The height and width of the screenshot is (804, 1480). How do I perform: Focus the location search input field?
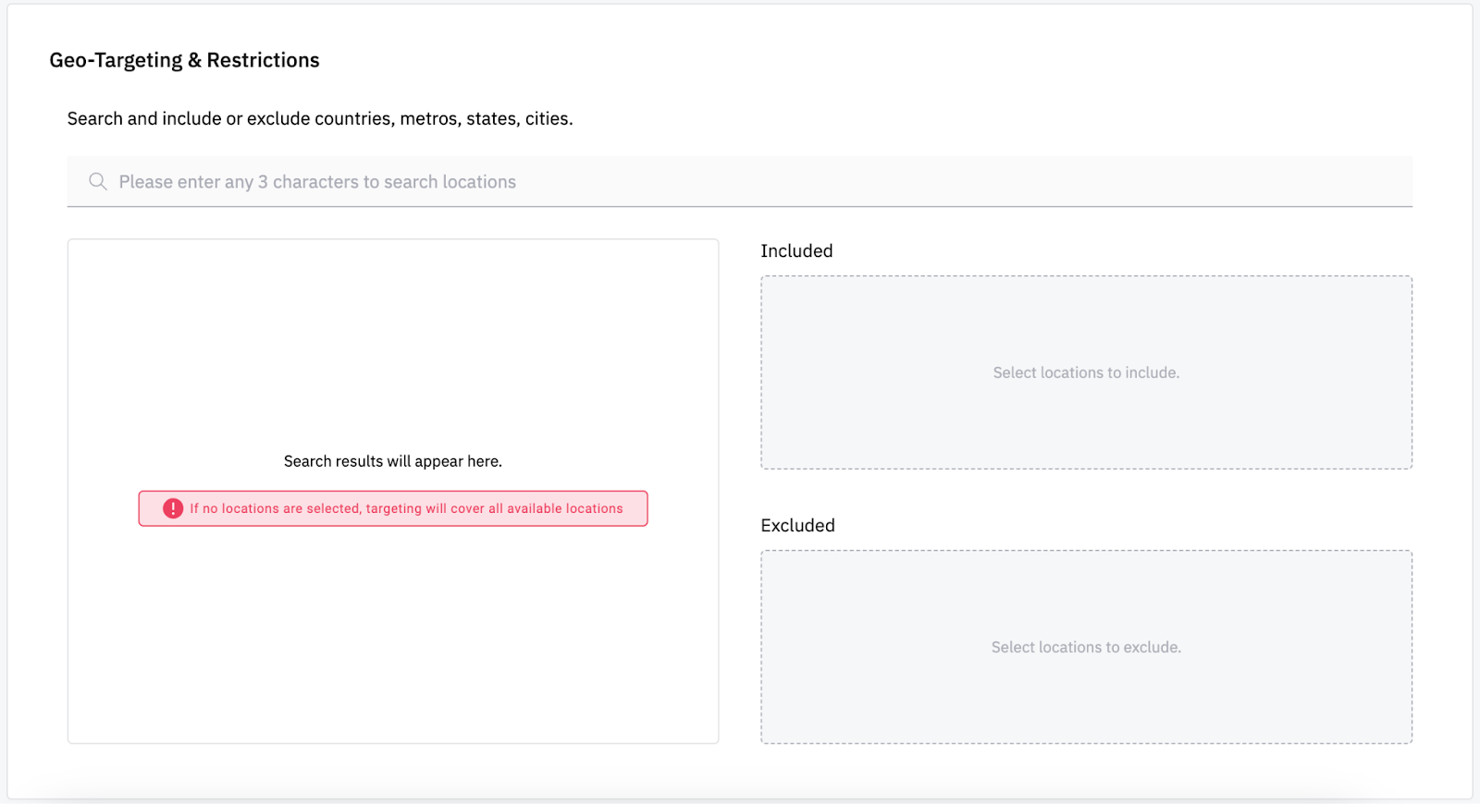click(740, 182)
